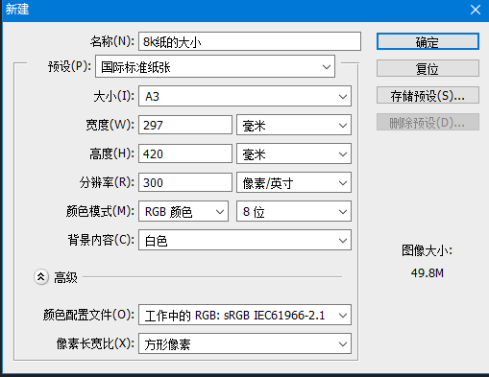Close the 新建 dialog window
The width and height of the screenshot is (489, 377).
[476, 10]
